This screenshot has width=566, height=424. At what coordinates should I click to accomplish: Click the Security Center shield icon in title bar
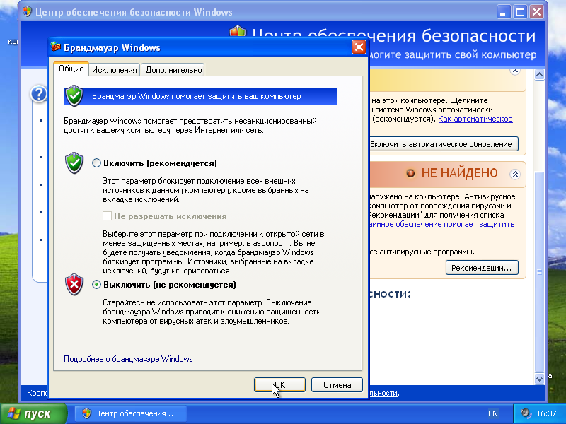click(28, 12)
